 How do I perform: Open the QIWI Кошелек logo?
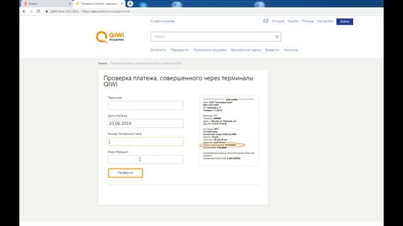pyautogui.click(x=110, y=37)
